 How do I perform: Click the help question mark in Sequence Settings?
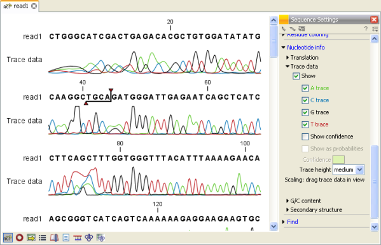click(x=366, y=29)
